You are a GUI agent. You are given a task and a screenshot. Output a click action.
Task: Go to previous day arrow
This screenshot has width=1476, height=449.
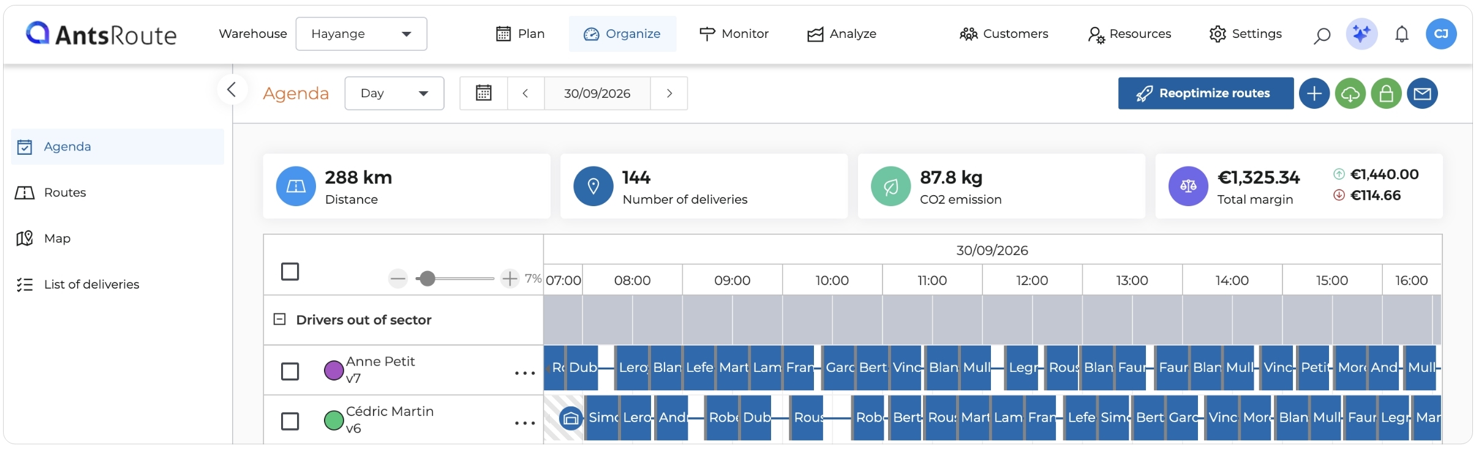click(525, 93)
